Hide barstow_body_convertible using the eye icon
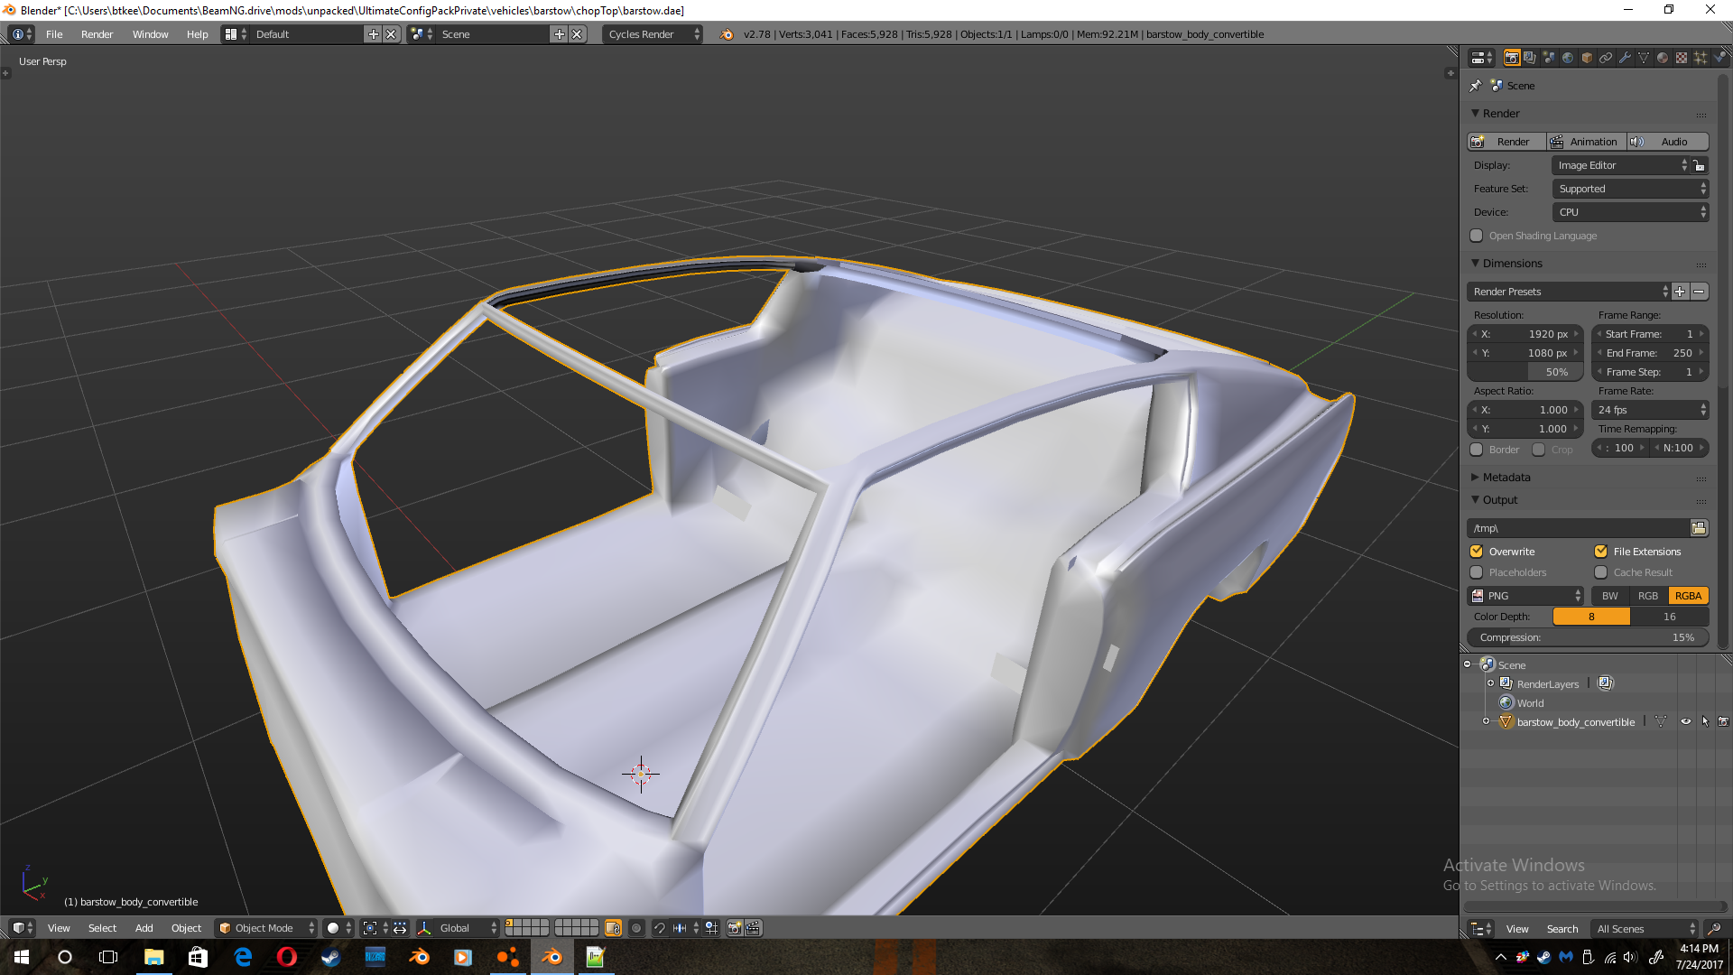 (x=1685, y=722)
